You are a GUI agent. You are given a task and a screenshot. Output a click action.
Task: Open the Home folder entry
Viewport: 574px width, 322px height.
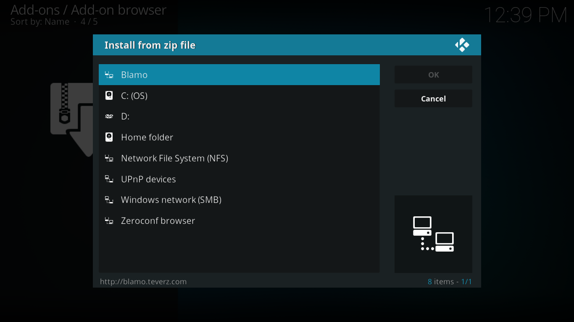[239, 137]
